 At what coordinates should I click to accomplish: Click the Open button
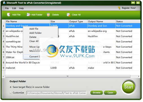110,93
